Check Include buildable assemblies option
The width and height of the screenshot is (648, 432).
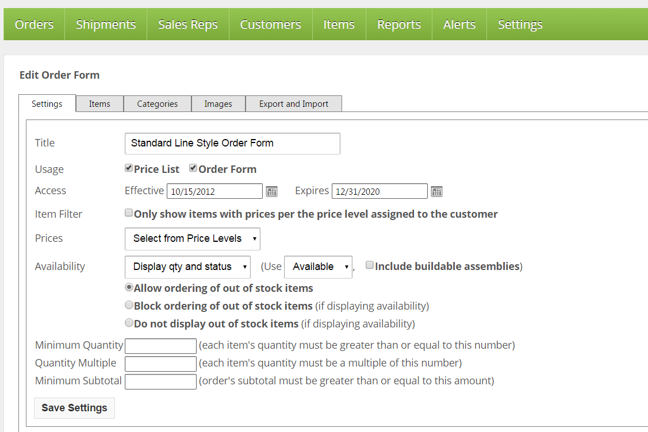(x=370, y=265)
